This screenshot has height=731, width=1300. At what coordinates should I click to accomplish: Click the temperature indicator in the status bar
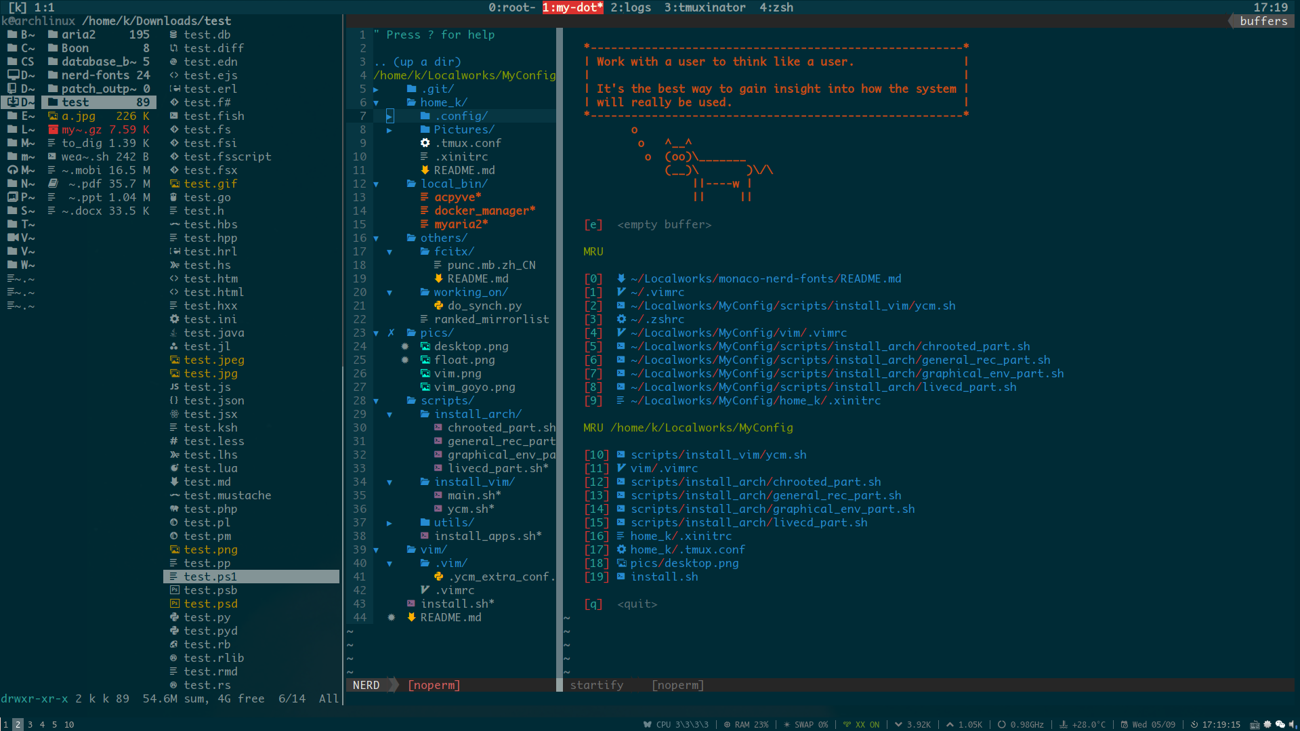click(x=1082, y=724)
